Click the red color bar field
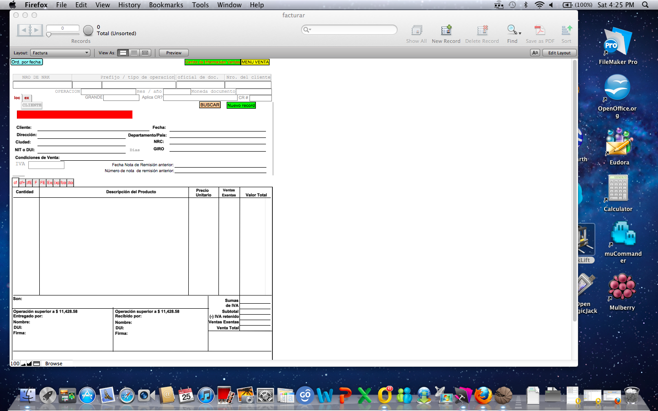The height and width of the screenshot is (411, 658). click(x=74, y=115)
